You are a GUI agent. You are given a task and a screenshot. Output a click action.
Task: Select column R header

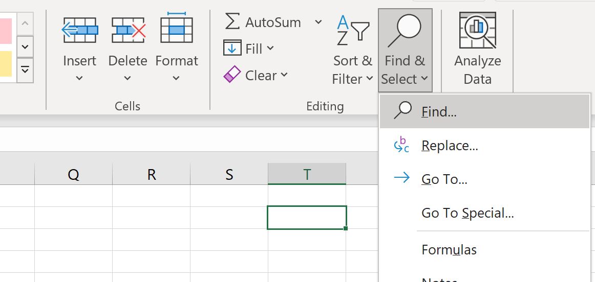point(152,174)
